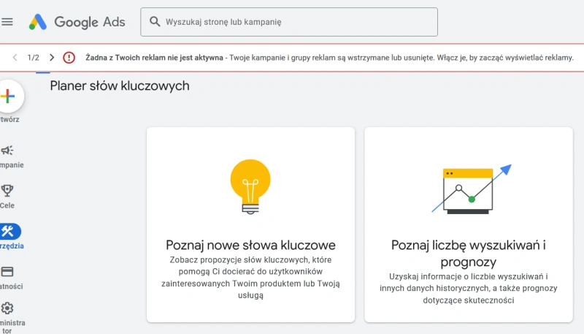Open Administrator gear icon in sidebar
The height and width of the screenshot is (334, 584).
7,308
